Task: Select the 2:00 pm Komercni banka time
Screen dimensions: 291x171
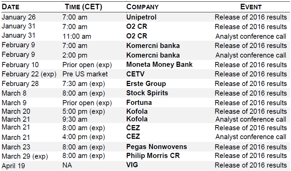Action: pyautogui.click(x=75, y=55)
